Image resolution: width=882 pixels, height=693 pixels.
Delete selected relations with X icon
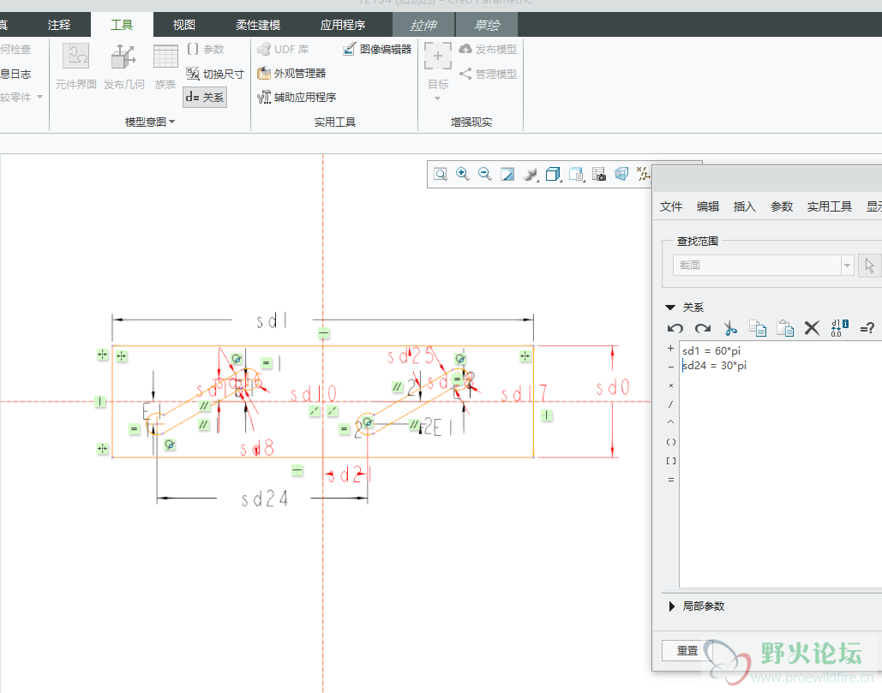(x=812, y=328)
